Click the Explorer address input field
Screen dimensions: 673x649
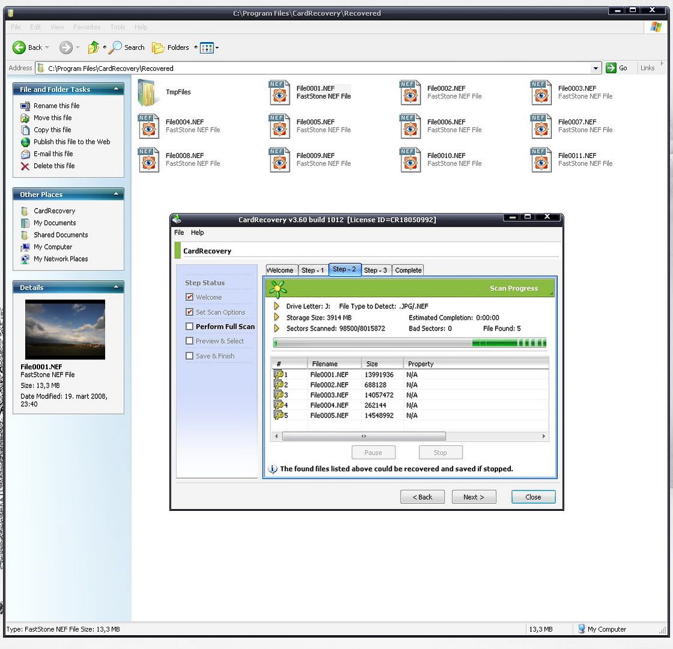point(318,69)
